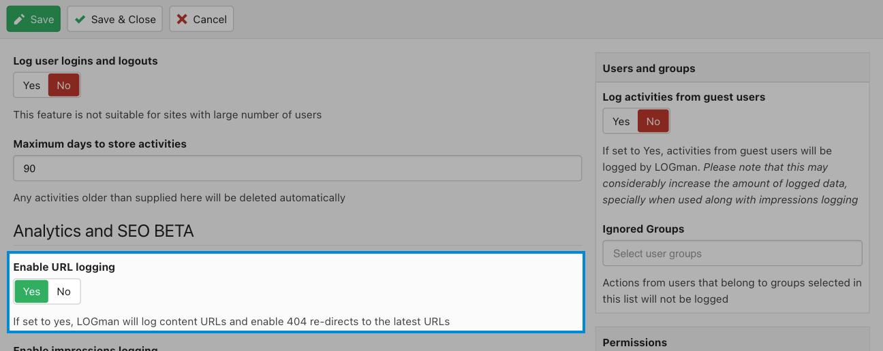The image size is (883, 351).
Task: Open the Ignored Groups user groups selector
Action: tap(732, 253)
